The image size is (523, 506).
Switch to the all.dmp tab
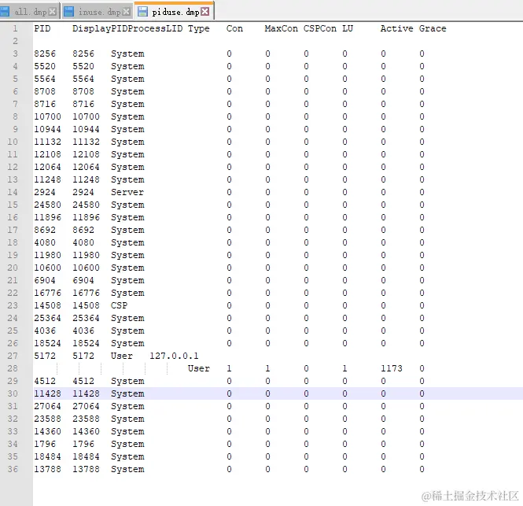(30, 12)
